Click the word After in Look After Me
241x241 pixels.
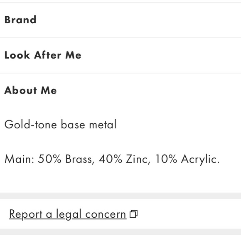(x=48, y=55)
